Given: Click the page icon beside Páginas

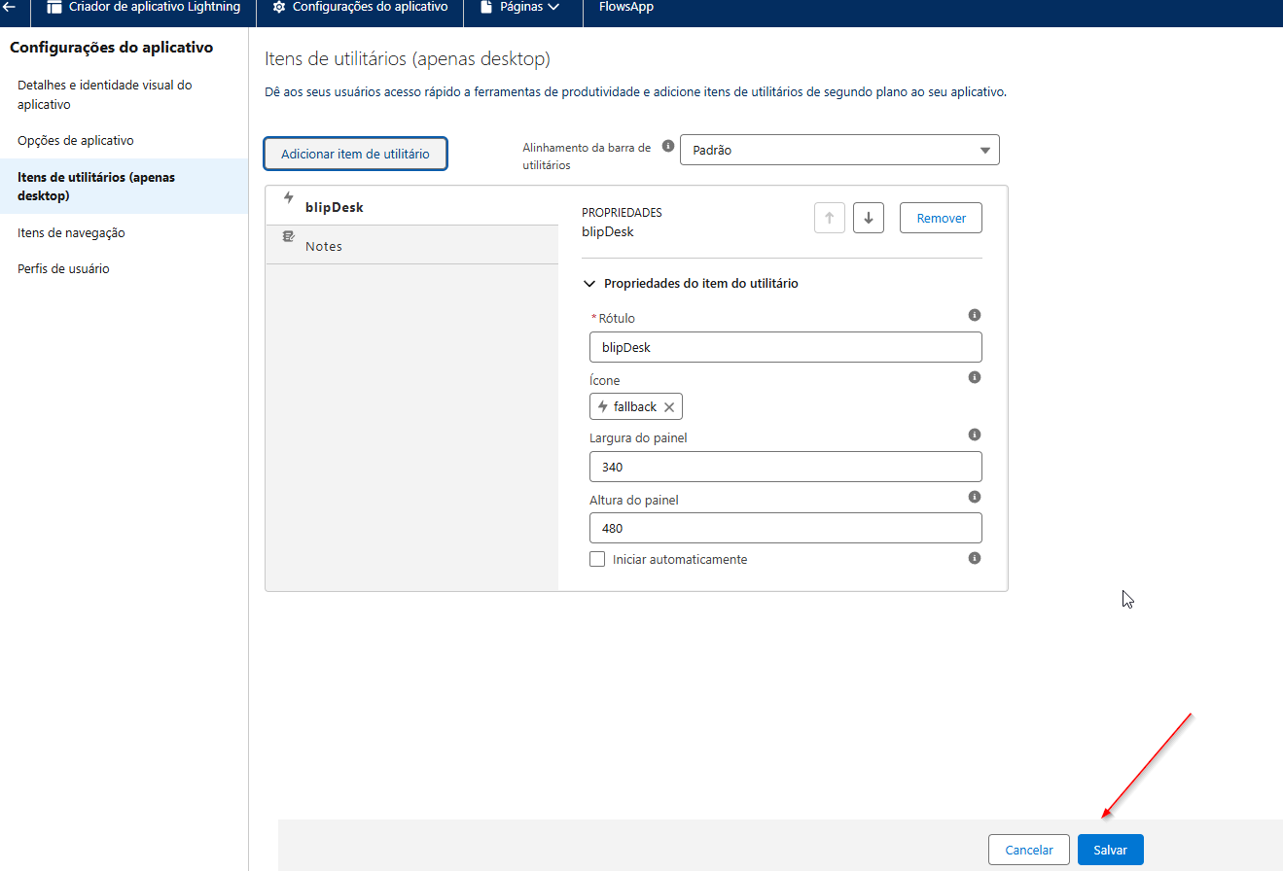Looking at the screenshot, I should point(485,7).
